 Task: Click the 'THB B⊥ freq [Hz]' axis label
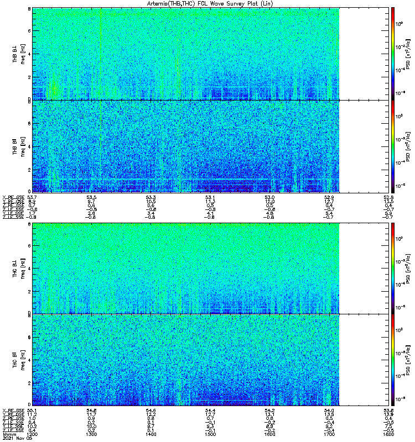tap(19, 54)
